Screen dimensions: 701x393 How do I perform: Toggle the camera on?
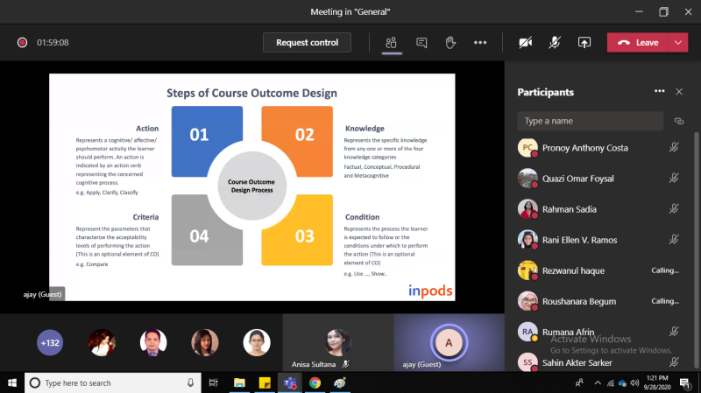click(x=526, y=42)
